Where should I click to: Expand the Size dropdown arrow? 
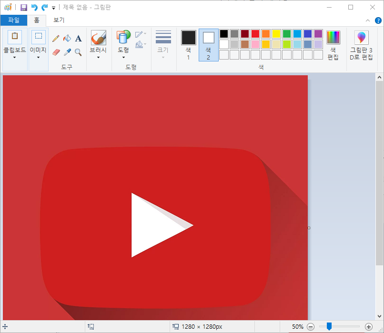[163, 58]
